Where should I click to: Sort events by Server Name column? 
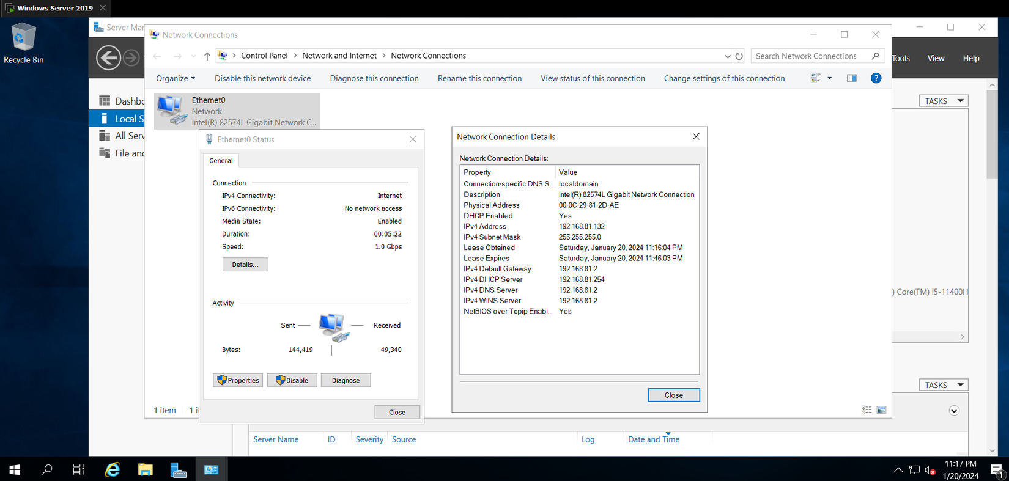[x=276, y=439]
